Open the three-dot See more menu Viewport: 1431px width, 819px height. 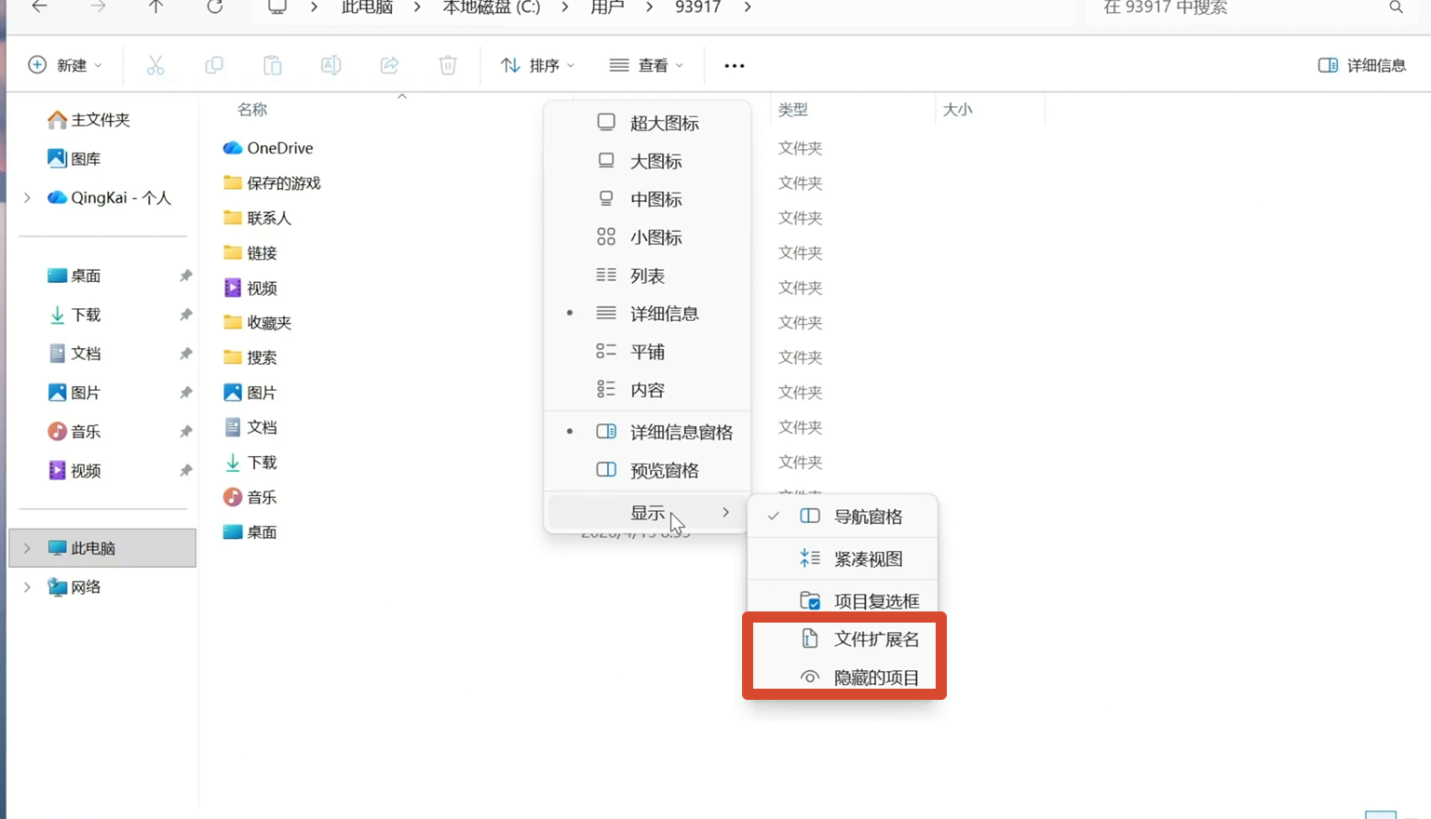click(x=734, y=65)
